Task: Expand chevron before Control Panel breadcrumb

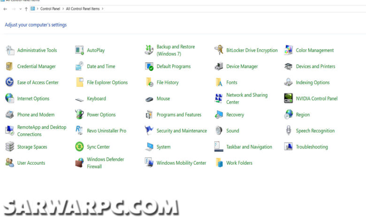Action: coord(38,9)
